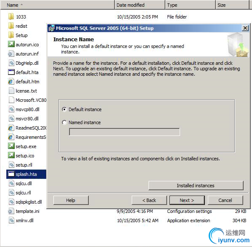Click the SQL Server Setup title bar icon

[52, 28]
